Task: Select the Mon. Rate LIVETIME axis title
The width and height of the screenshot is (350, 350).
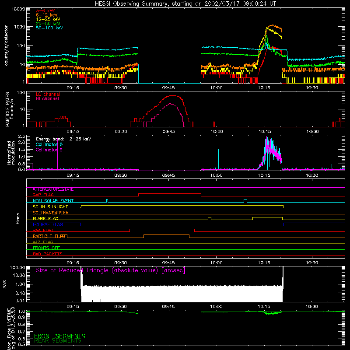Action: [11, 329]
